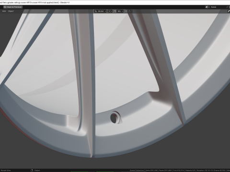The width and height of the screenshot is (230, 172).
Task: Open the Object menu in viewport header
Action: [x=11, y=11]
